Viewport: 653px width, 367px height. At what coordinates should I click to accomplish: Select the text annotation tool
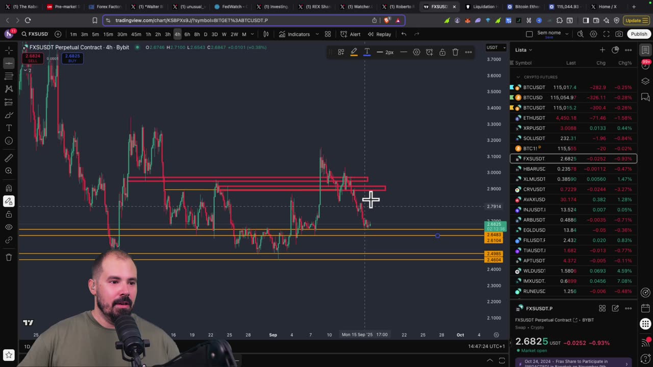pos(9,128)
